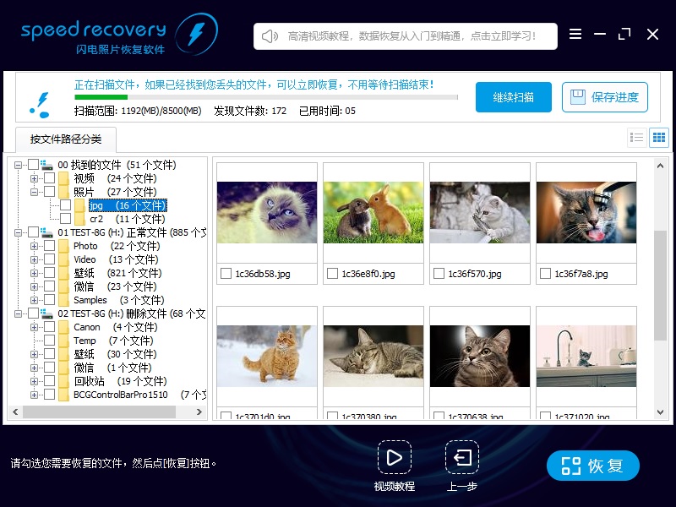Click the 照片 folder icon
This screenshot has width=676, height=507.
pos(64,192)
